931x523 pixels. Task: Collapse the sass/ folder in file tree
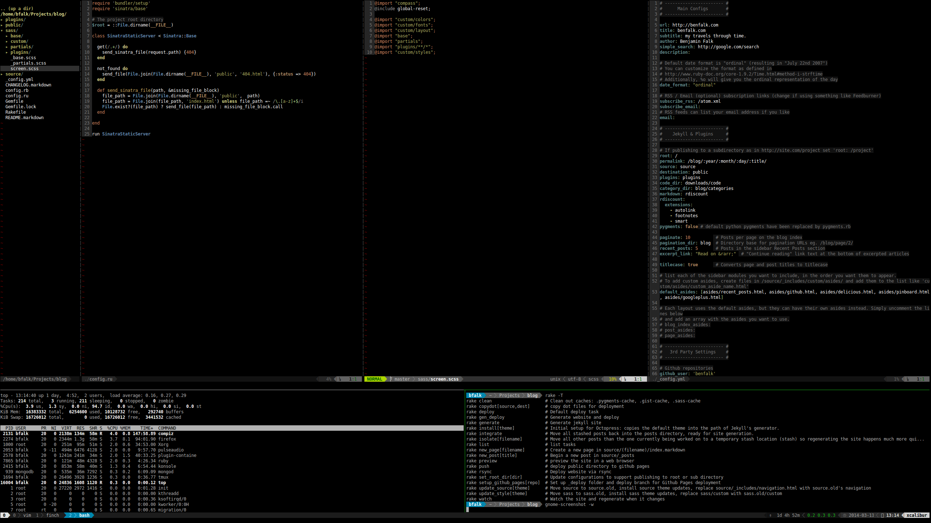[9, 31]
